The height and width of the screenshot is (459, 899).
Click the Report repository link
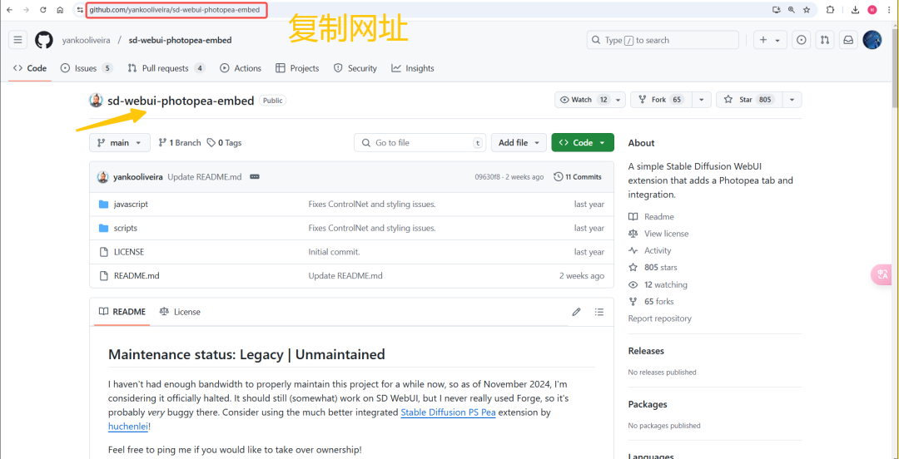pyautogui.click(x=660, y=318)
